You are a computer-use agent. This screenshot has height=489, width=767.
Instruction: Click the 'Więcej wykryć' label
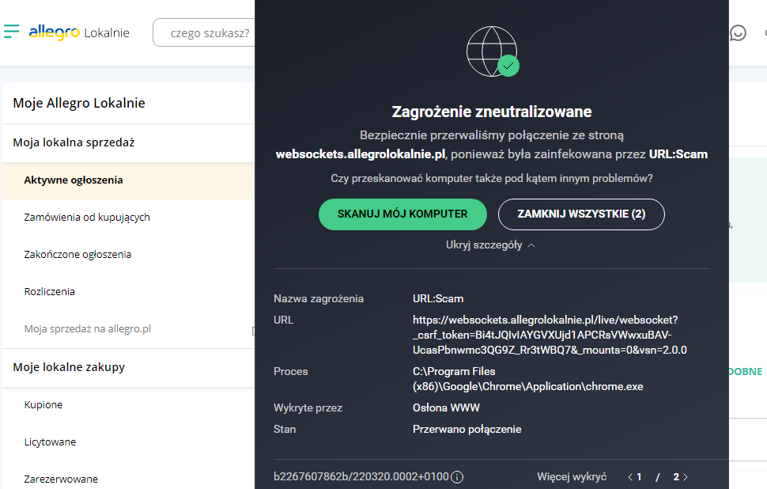click(x=572, y=477)
